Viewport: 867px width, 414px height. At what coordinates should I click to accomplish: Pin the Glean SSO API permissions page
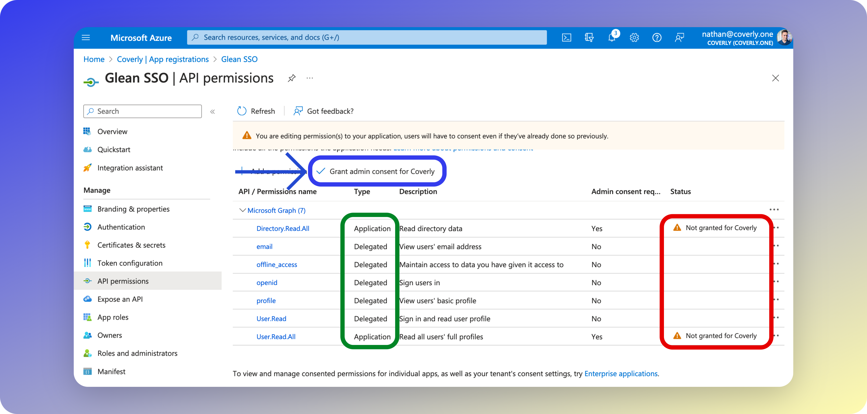coord(291,78)
